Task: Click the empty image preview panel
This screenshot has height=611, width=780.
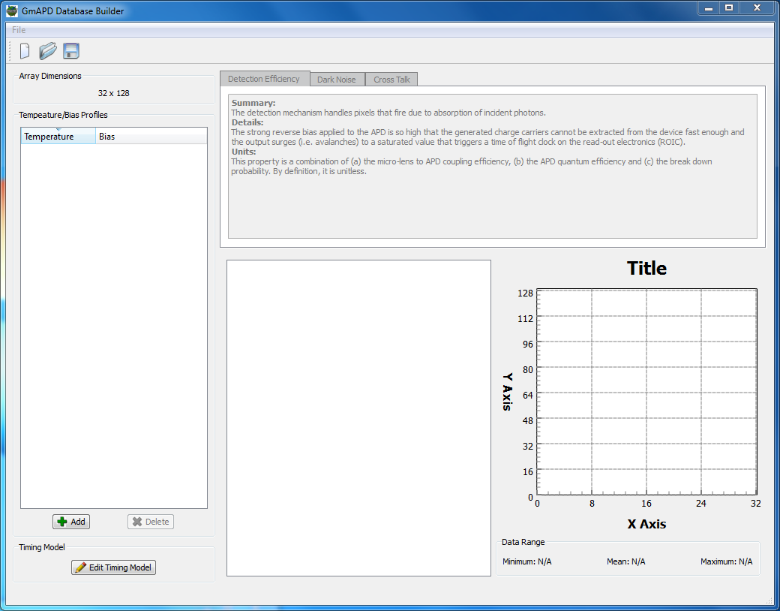Action: [358, 418]
